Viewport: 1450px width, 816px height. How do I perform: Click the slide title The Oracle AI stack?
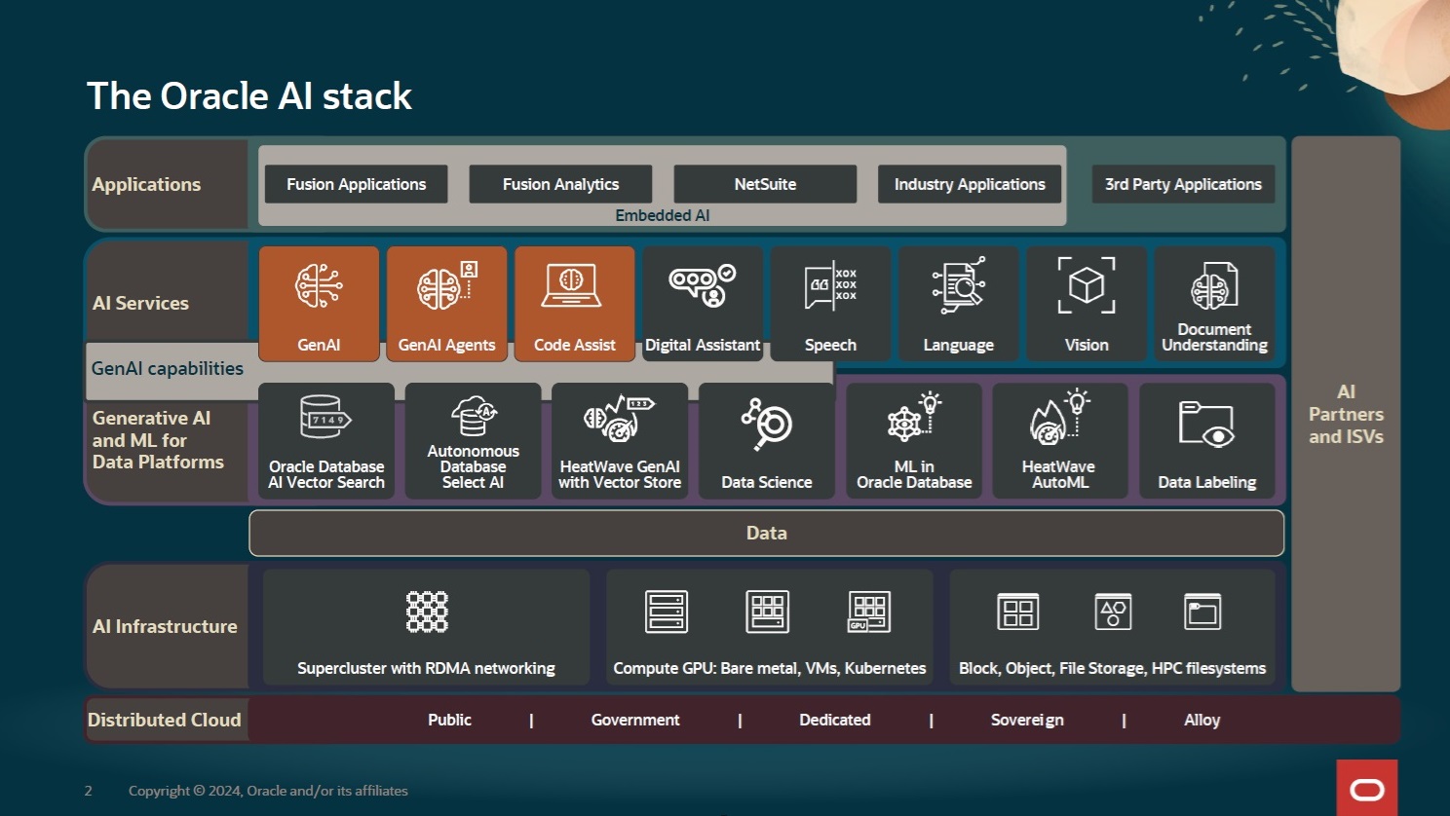[x=249, y=96]
